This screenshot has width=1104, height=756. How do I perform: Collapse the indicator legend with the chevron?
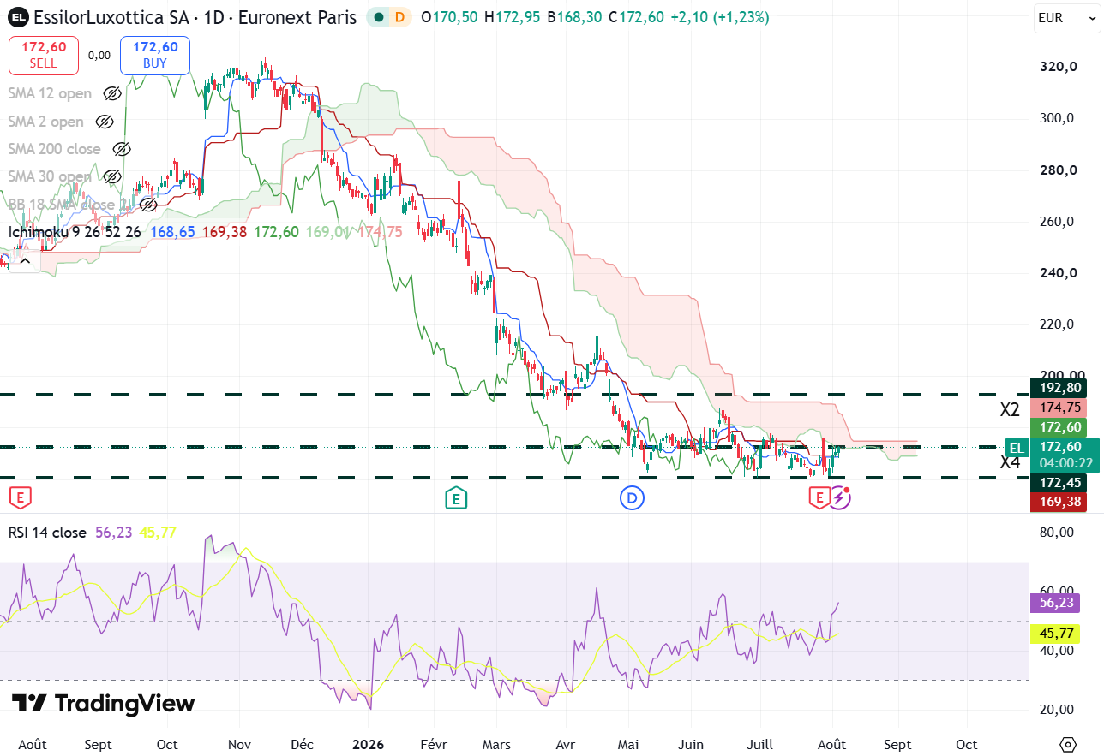(x=23, y=260)
